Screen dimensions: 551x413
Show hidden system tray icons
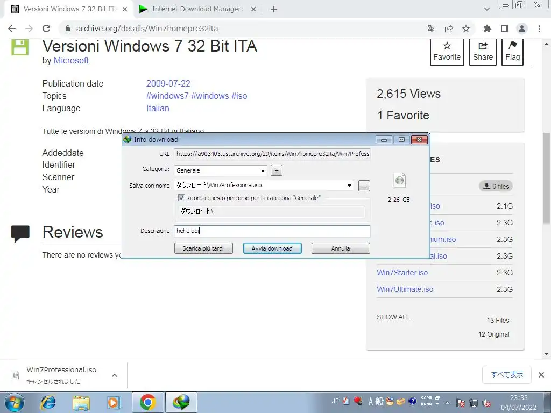point(447,403)
